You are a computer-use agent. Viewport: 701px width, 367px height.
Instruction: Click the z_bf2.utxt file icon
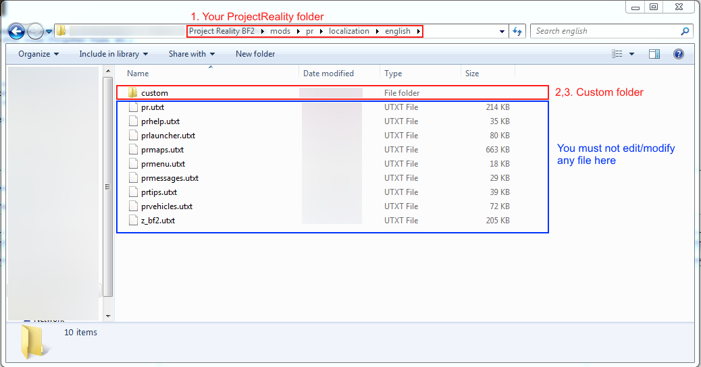133,220
